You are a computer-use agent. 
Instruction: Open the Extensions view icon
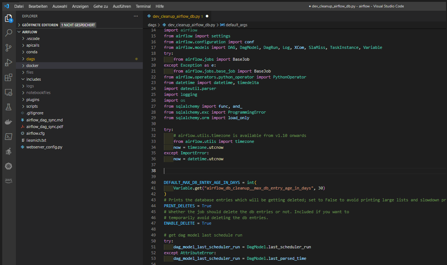[x=8, y=77]
